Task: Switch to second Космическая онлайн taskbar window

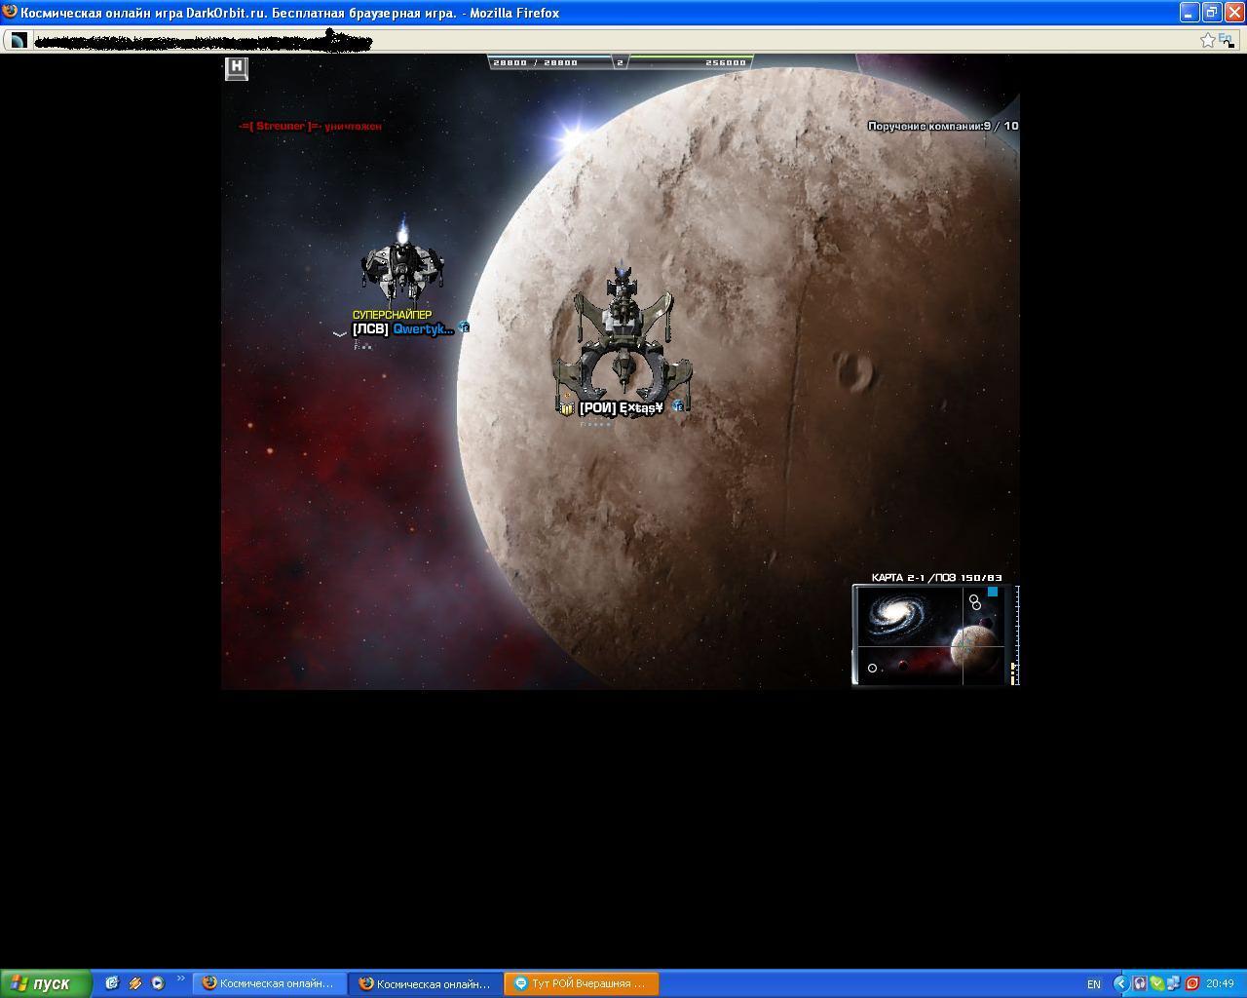Action: (x=425, y=983)
